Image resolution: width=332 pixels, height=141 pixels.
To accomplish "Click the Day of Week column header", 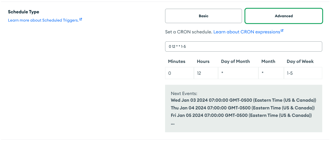I will point(300,61).
